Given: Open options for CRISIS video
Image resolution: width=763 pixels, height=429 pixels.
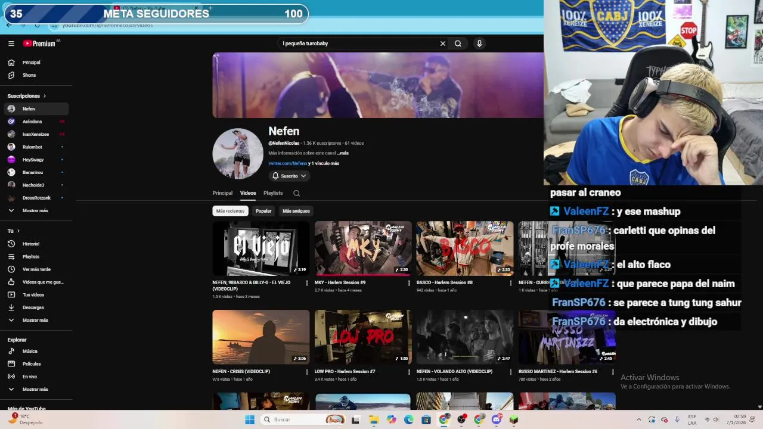Looking at the screenshot, I should 307,372.
